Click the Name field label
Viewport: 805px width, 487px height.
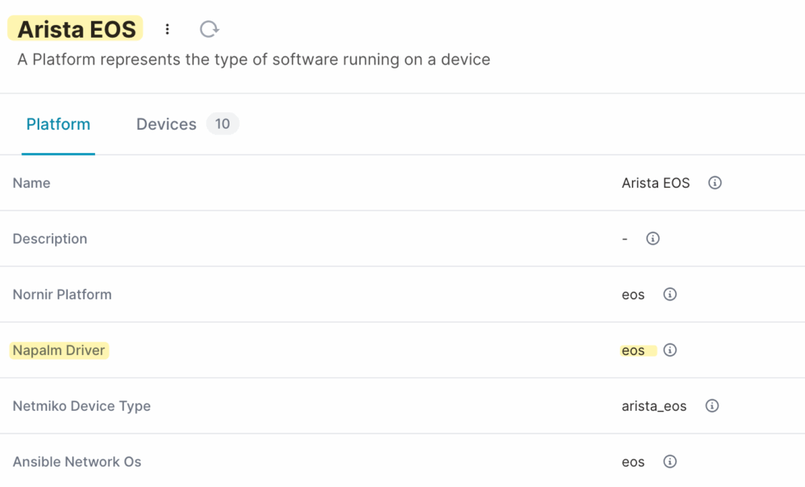31,183
